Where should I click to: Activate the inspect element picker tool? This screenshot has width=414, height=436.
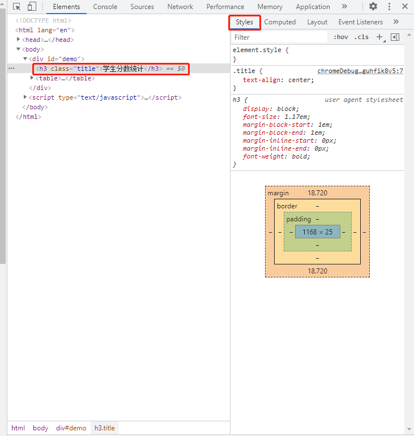tap(16, 6)
